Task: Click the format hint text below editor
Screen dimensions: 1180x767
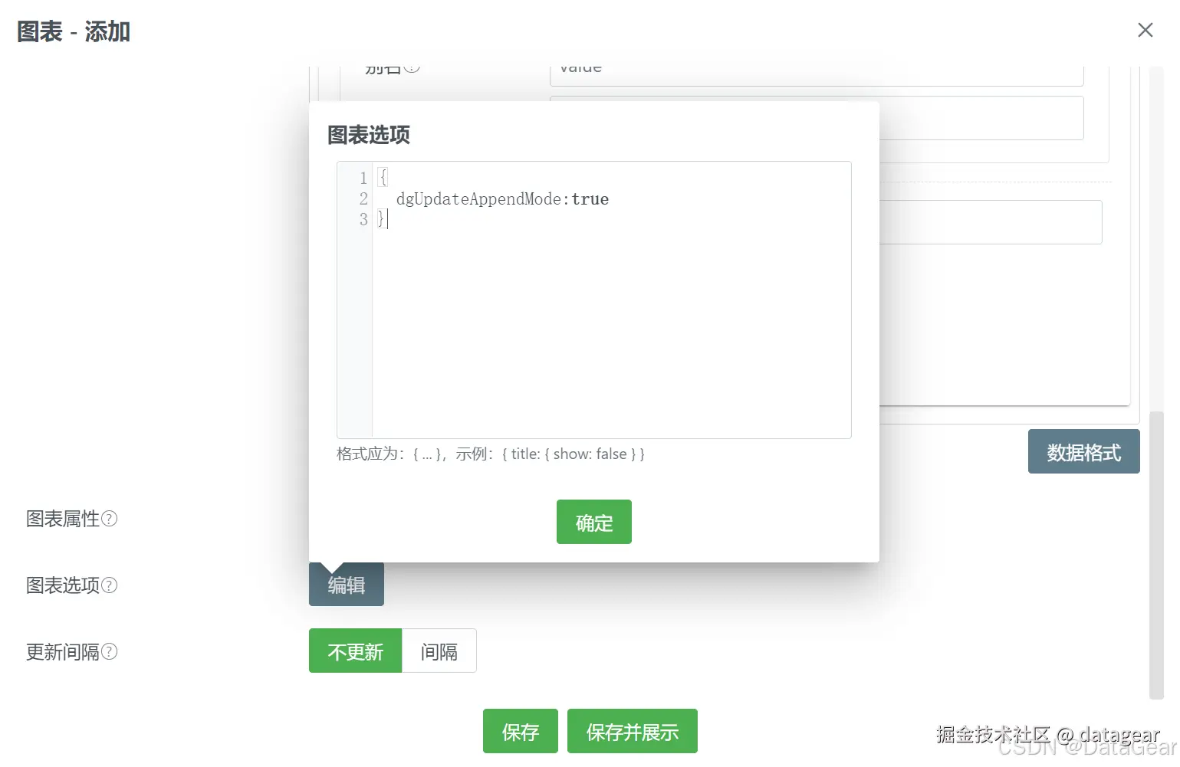Action: [491, 454]
